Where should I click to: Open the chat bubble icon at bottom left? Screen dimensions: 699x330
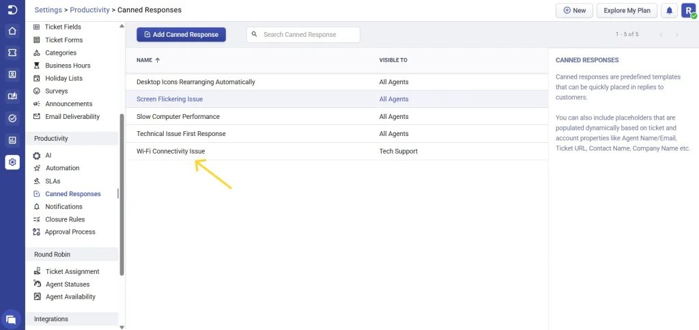tap(12, 319)
